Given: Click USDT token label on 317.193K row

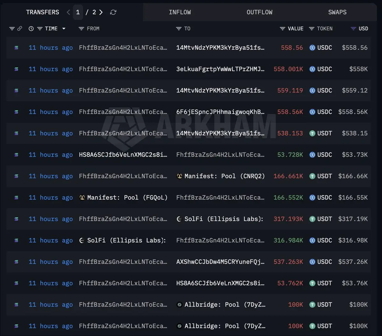Looking at the screenshot, I should [x=325, y=219].
